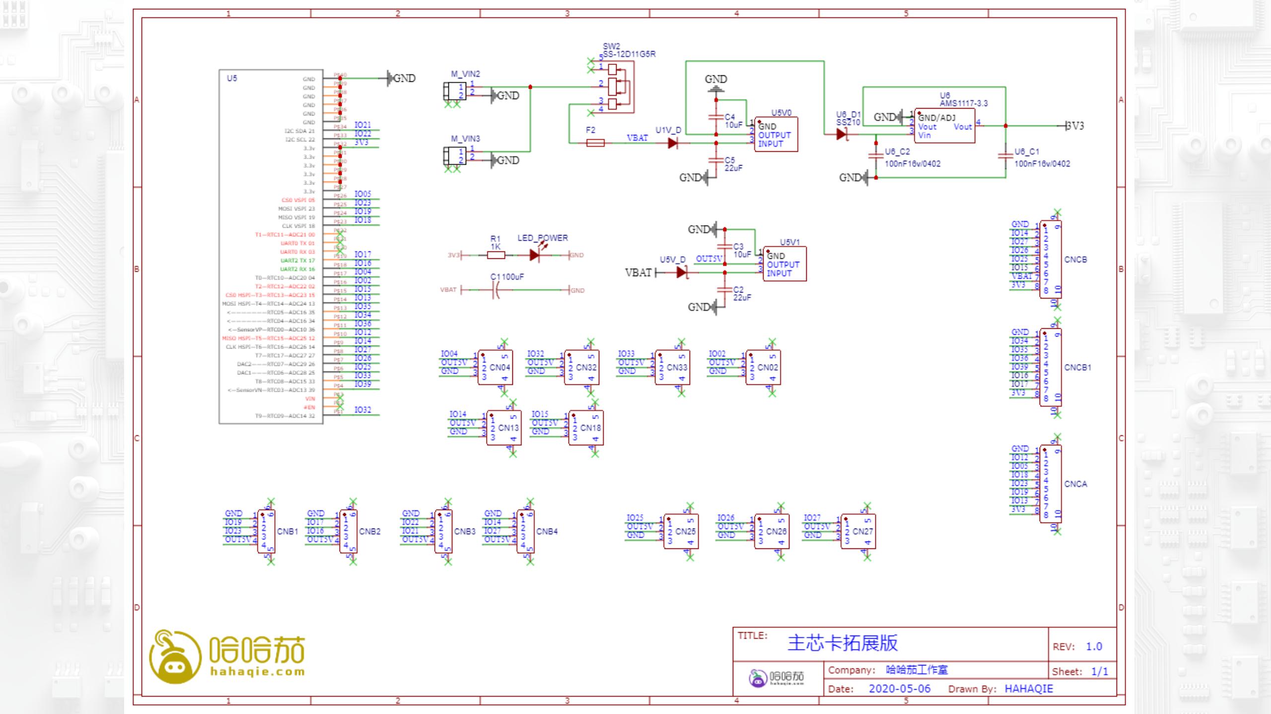Select the OUT5V label near C3
The height and width of the screenshot is (714, 1271).
(x=709, y=259)
